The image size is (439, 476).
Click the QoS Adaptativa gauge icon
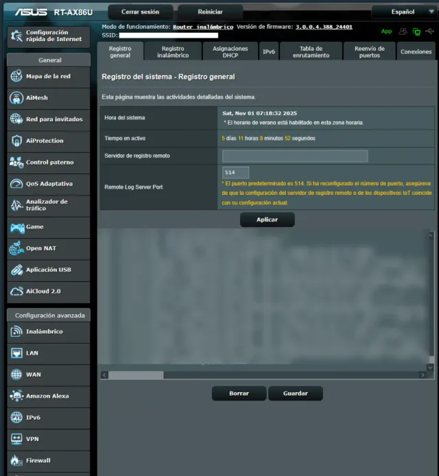point(16,184)
